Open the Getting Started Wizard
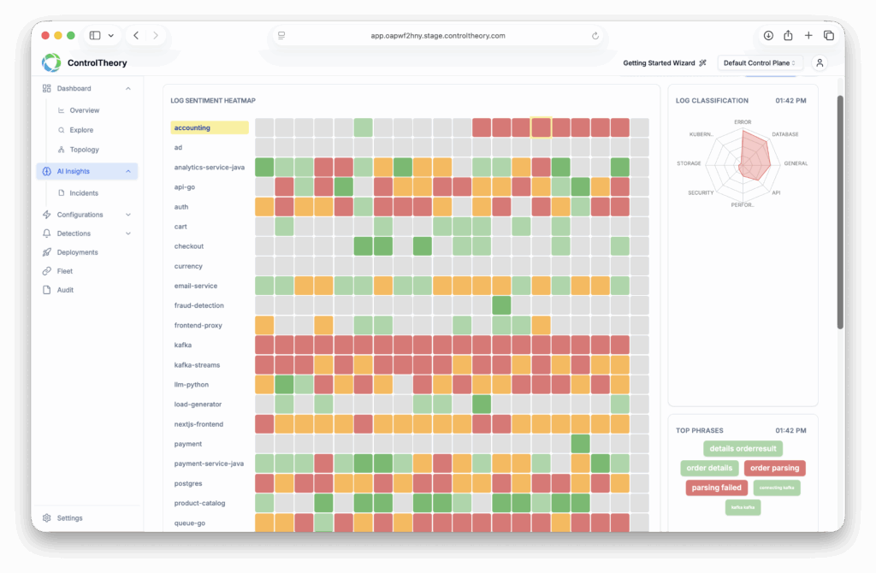This screenshot has height=573, width=876. [665, 62]
